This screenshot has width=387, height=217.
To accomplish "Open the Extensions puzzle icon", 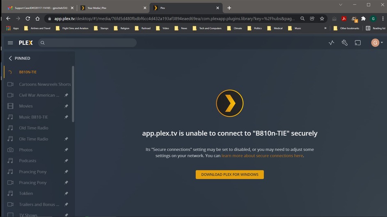I will click(363, 18).
